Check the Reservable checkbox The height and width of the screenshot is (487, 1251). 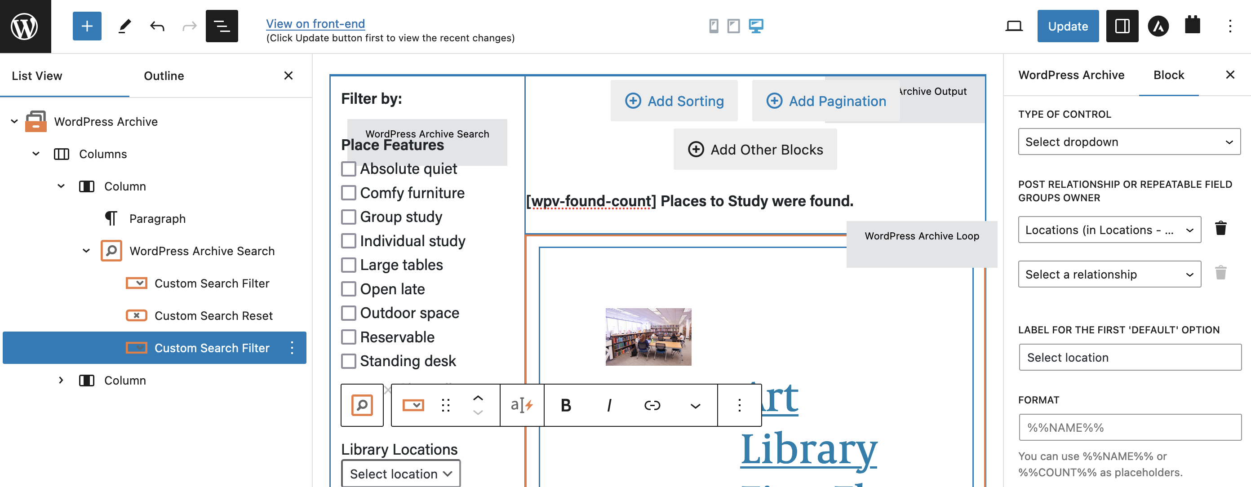click(349, 337)
